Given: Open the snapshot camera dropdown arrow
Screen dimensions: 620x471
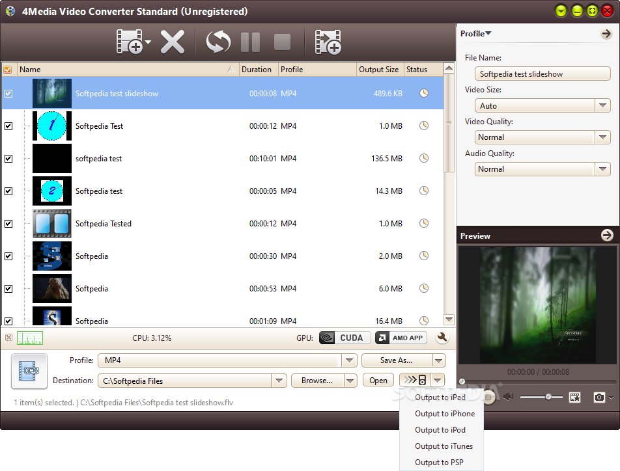Looking at the screenshot, I should click(x=612, y=397).
